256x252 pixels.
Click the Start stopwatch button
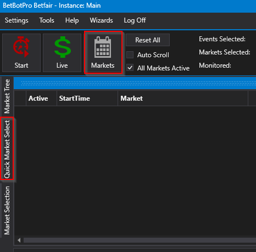coord(21,53)
